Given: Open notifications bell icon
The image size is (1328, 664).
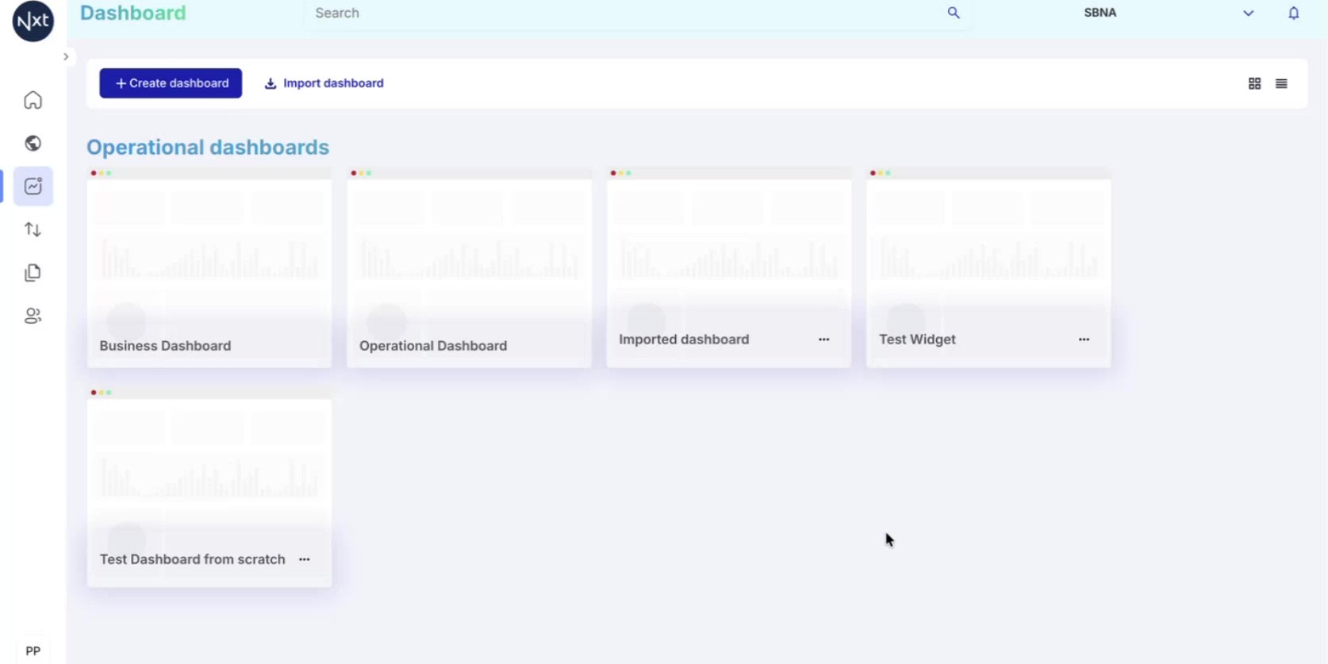Looking at the screenshot, I should click(1293, 13).
